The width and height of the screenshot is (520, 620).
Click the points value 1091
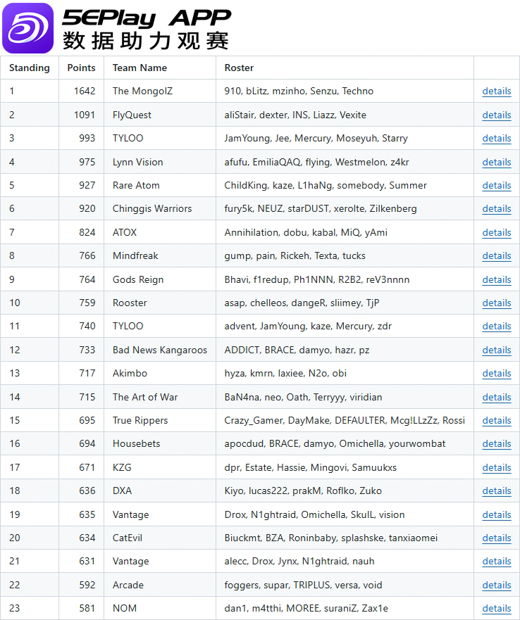click(85, 115)
